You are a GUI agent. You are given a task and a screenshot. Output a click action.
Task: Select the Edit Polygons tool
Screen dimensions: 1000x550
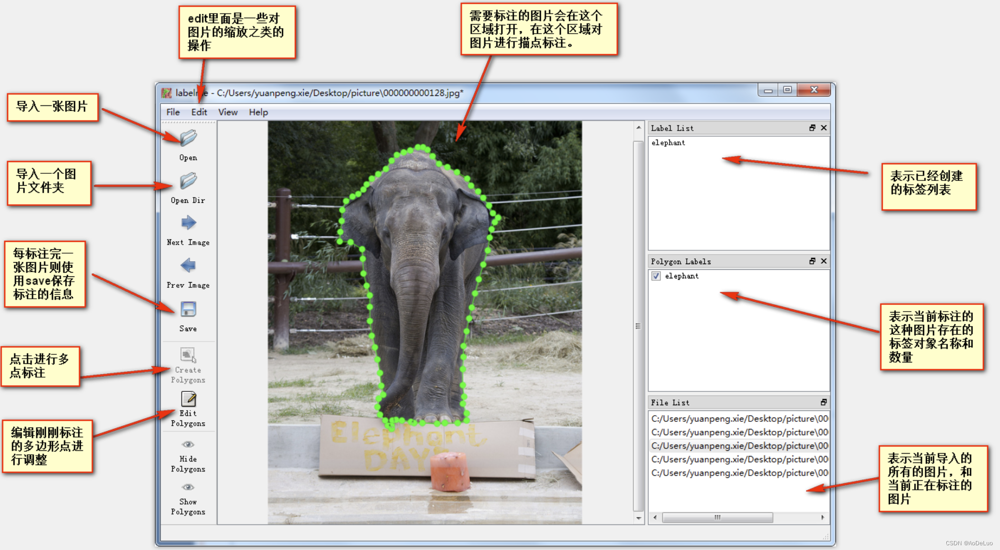point(188,399)
